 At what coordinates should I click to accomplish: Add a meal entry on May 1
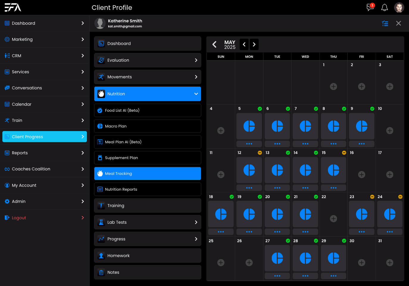pos(333,86)
